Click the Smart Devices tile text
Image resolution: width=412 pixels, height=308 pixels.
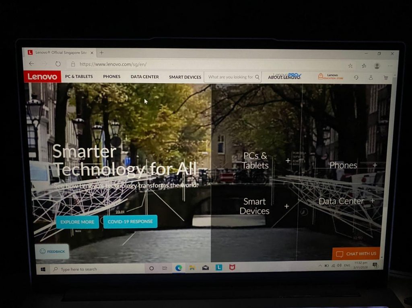coord(254,206)
